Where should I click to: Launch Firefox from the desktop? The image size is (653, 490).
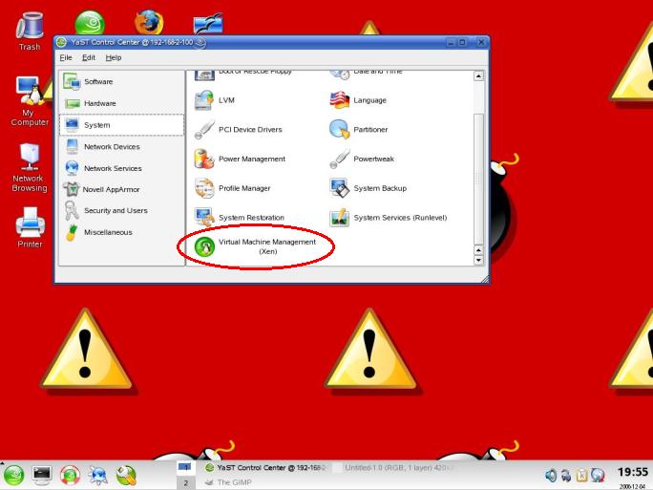pos(149,23)
